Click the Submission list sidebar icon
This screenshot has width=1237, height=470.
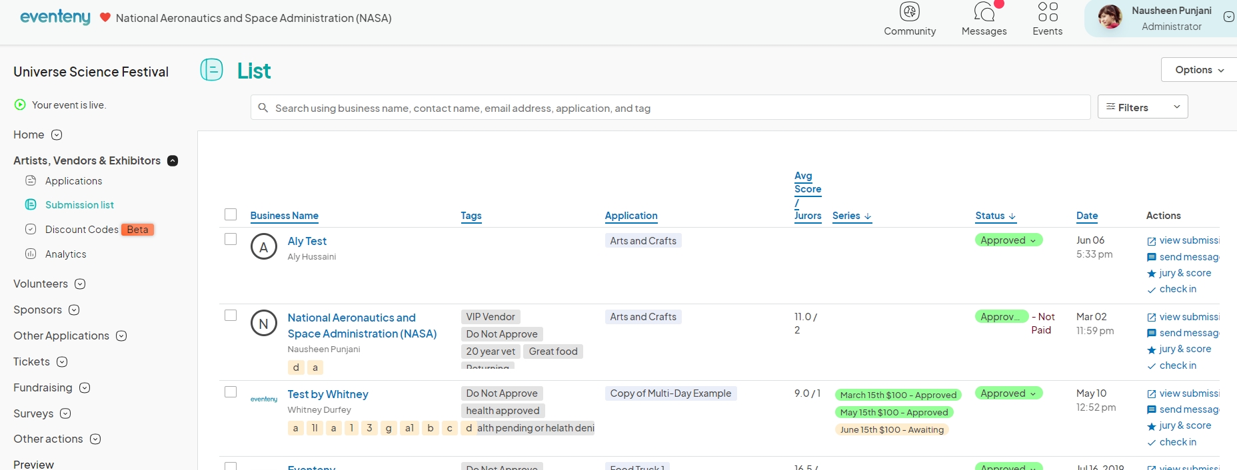coord(31,204)
